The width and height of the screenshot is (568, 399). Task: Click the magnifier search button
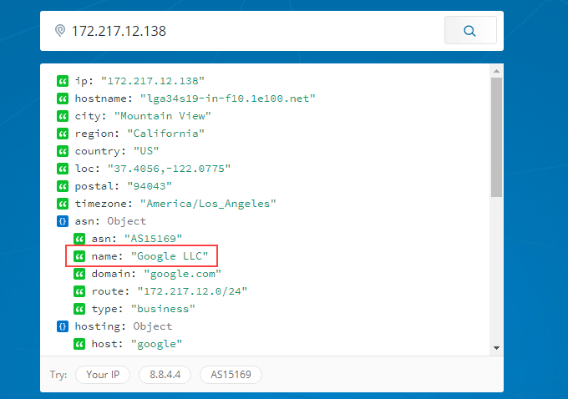(470, 30)
